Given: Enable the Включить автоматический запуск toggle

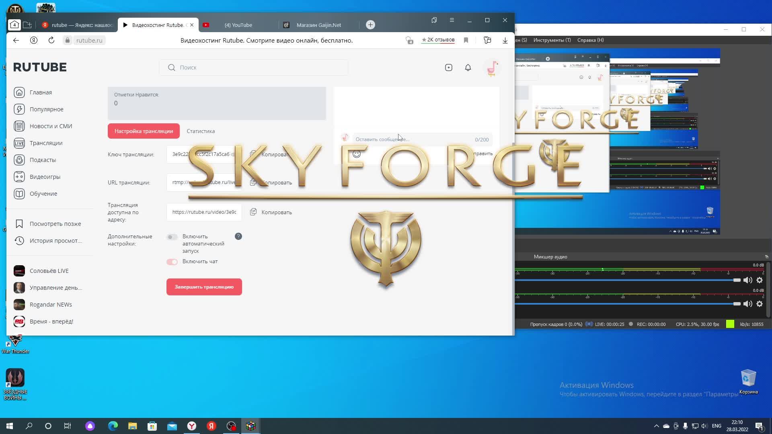Looking at the screenshot, I should (172, 237).
